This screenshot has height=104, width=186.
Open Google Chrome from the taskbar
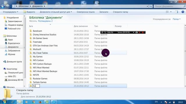tap(34, 102)
